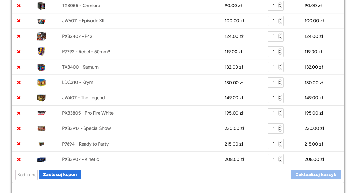Screen dimensions: 350x193
Task: Delete JW6011 - Episode XIII row
Action: click(19, 21)
